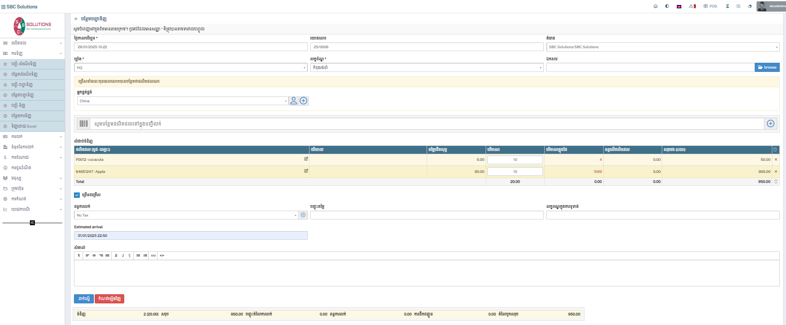Remove the Apple row with X icon
Screen dimensions: 786x325
pyautogui.click(x=776, y=172)
